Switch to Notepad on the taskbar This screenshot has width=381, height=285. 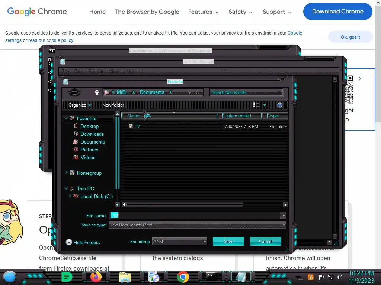coord(241,277)
